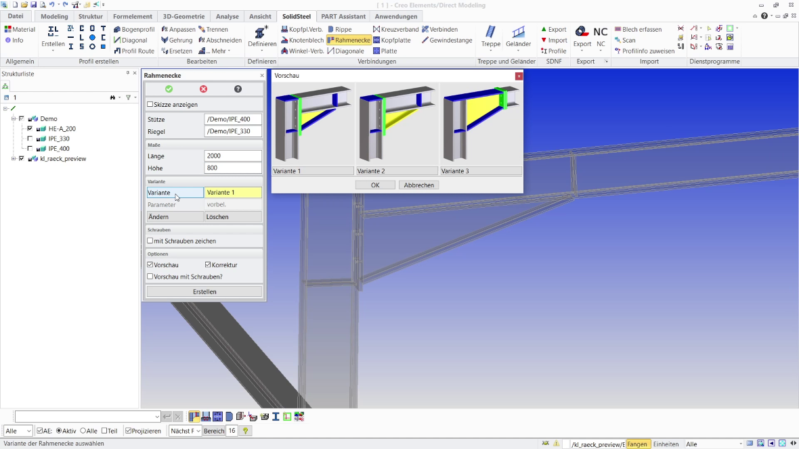Select the Rippe tool
Viewport: 799px width, 449px height.
click(339, 30)
